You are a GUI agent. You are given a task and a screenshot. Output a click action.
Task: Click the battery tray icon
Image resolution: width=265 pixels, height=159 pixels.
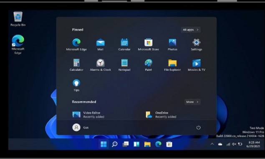tap(240, 144)
